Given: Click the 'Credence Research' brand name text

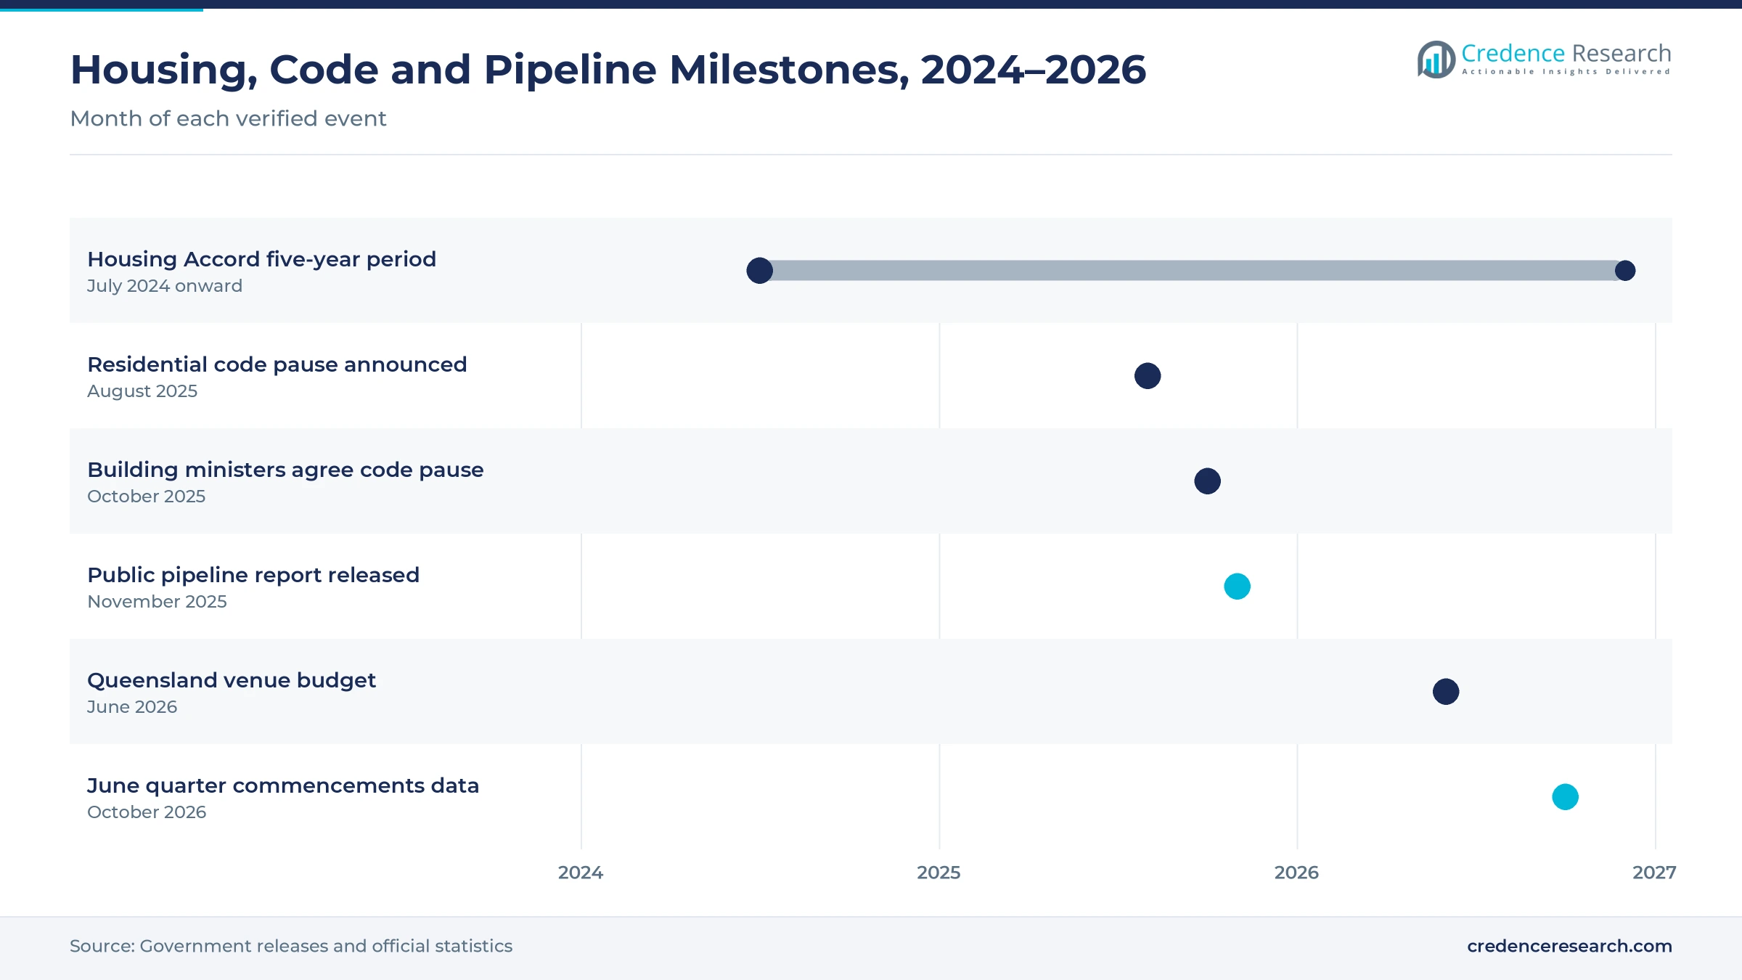Looking at the screenshot, I should coord(1566,53).
